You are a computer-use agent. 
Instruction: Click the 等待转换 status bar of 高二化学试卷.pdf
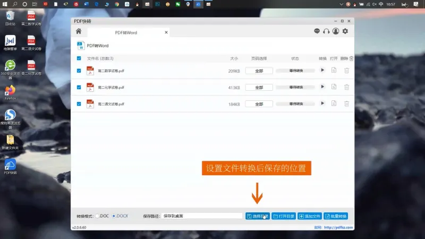point(295,87)
